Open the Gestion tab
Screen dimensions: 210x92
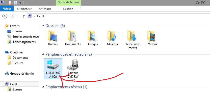tap(68, 9)
